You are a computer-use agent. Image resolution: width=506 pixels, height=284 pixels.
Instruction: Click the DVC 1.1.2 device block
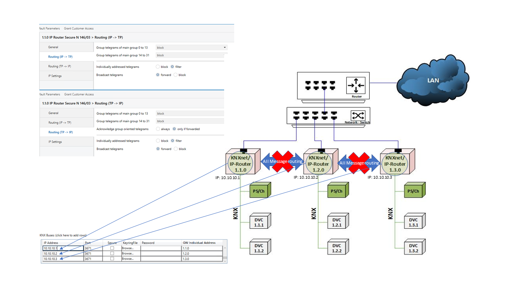pos(259,248)
